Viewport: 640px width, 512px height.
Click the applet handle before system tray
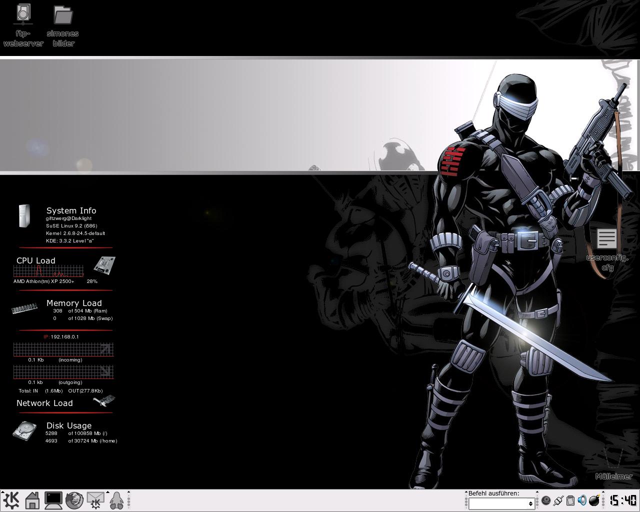click(537, 500)
